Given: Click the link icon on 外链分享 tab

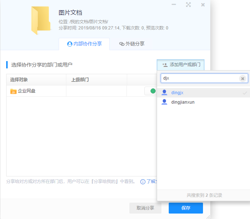Looking at the screenshot, I should (122, 44).
